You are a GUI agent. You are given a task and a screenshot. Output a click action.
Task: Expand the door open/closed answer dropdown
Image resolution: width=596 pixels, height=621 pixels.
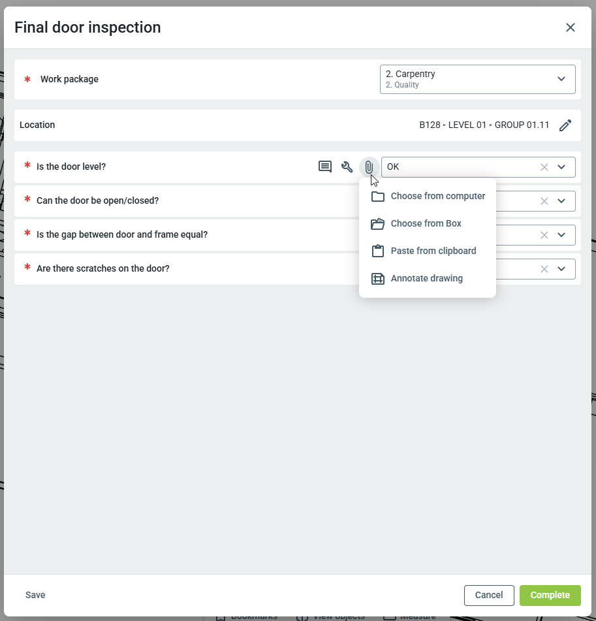pos(561,201)
